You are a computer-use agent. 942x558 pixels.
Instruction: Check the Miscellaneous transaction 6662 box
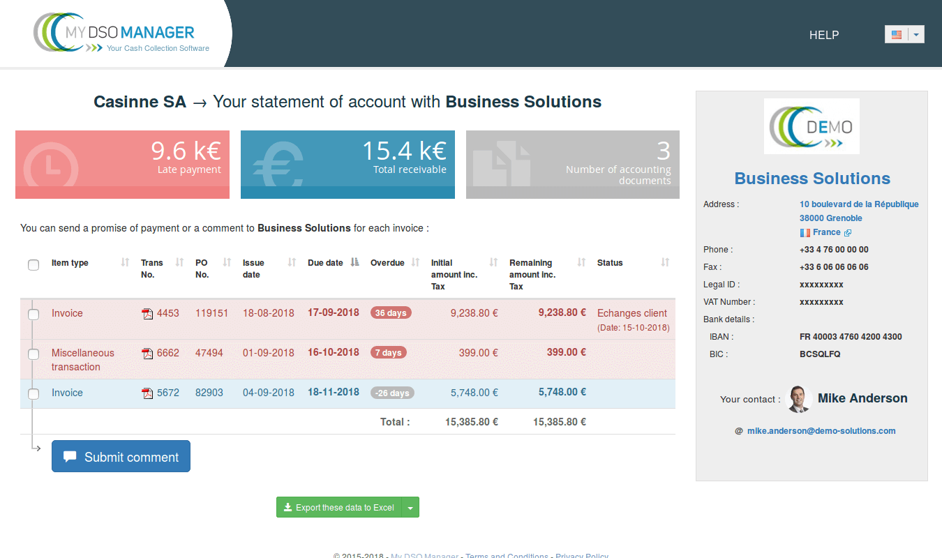[33, 354]
